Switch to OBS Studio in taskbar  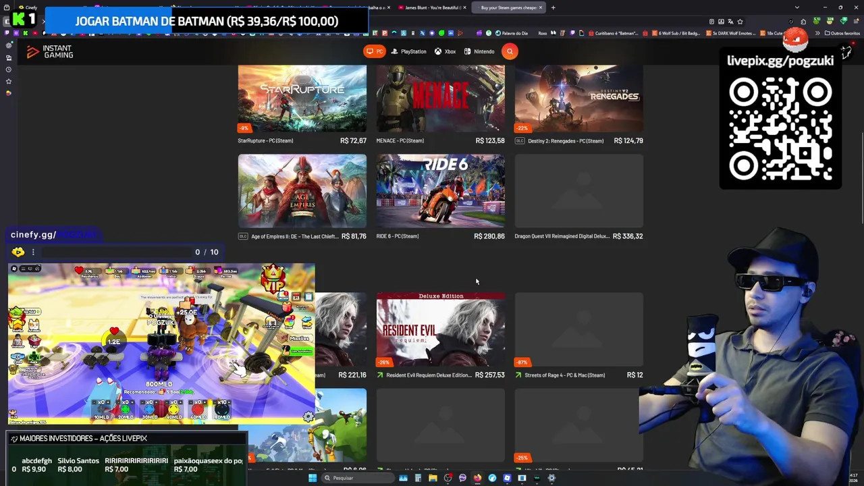(x=448, y=478)
